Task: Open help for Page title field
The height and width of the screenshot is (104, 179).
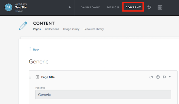Action: [x=158, y=77]
